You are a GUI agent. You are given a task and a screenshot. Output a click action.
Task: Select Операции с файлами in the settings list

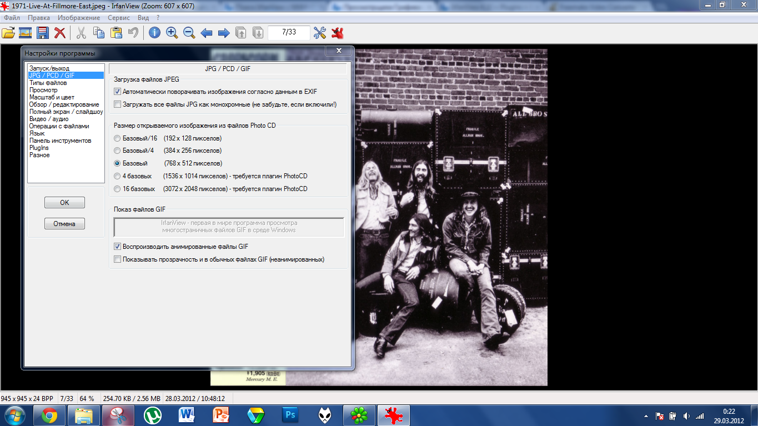click(66, 126)
